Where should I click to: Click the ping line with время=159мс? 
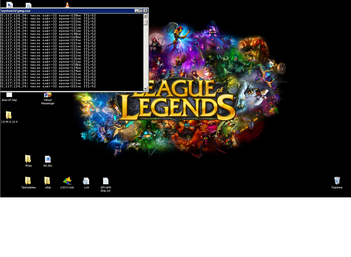[48, 40]
